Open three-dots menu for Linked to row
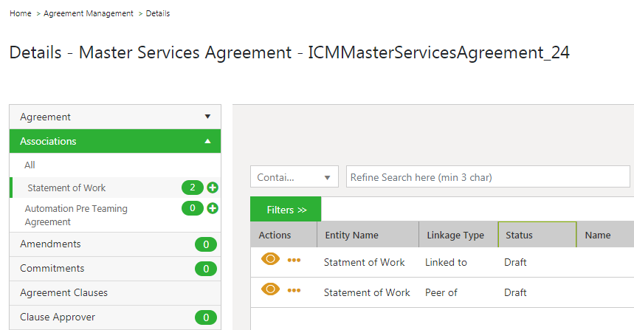The height and width of the screenshot is (330, 634). click(x=294, y=260)
